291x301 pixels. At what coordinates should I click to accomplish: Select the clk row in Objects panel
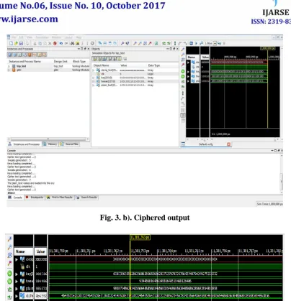pos(135,74)
